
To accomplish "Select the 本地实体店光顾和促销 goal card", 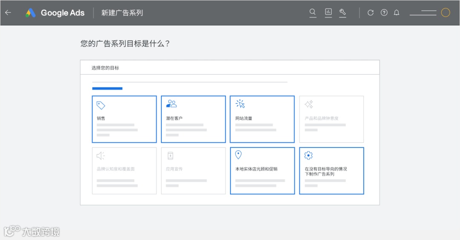I will 262,171.
